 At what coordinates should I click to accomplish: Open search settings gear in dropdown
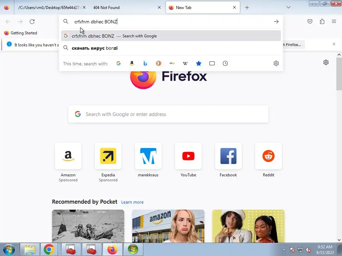coord(276,63)
